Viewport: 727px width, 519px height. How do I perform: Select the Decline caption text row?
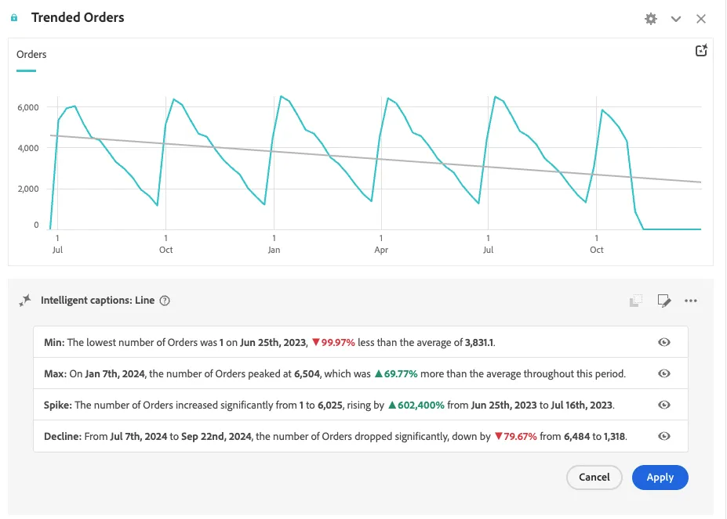(x=361, y=436)
